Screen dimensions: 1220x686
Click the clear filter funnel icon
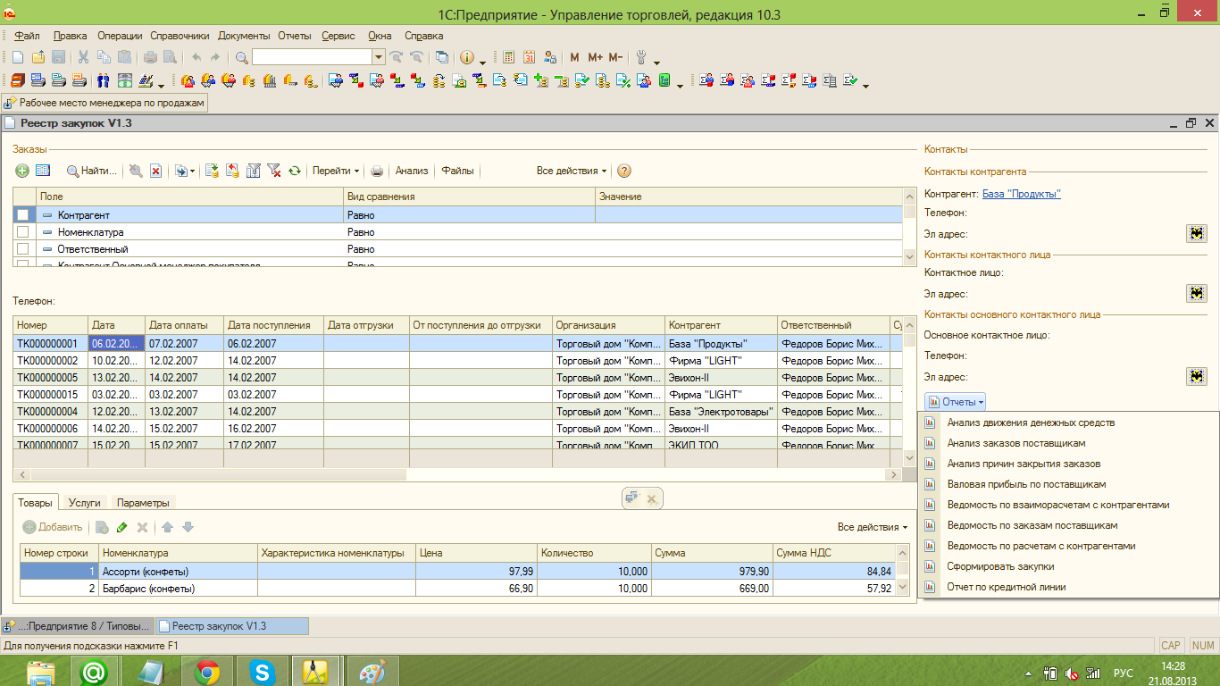274,171
